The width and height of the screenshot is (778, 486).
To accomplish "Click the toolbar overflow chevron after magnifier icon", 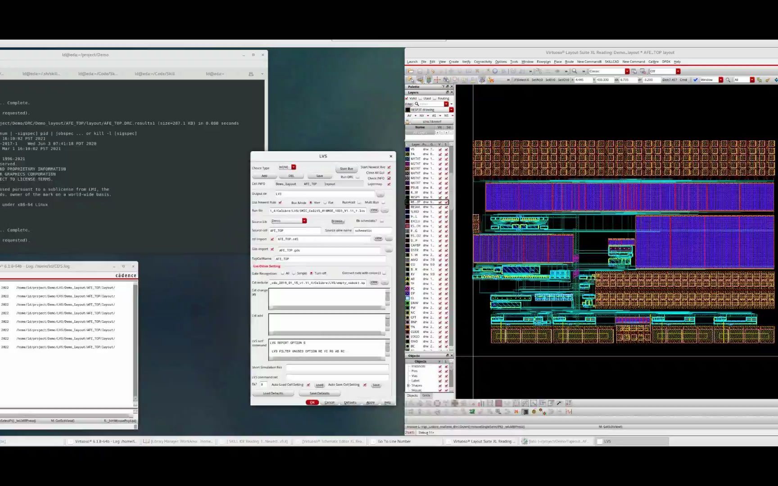I will click(583, 71).
